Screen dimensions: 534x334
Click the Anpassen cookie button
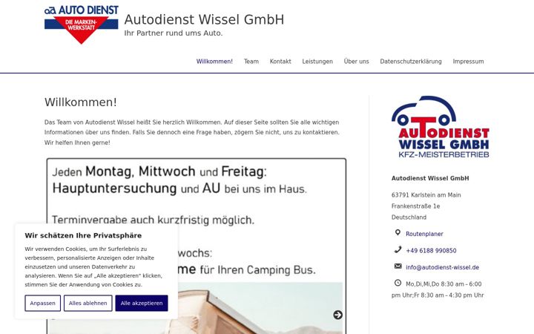tap(42, 304)
